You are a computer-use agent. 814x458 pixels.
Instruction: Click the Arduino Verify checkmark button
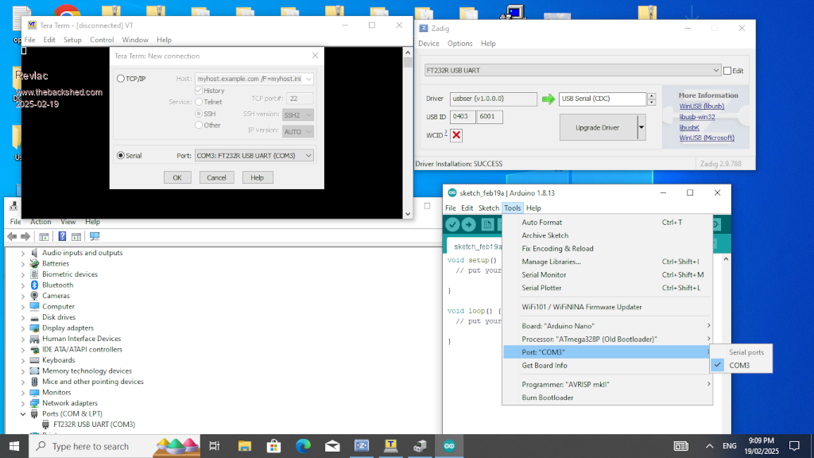tap(452, 225)
